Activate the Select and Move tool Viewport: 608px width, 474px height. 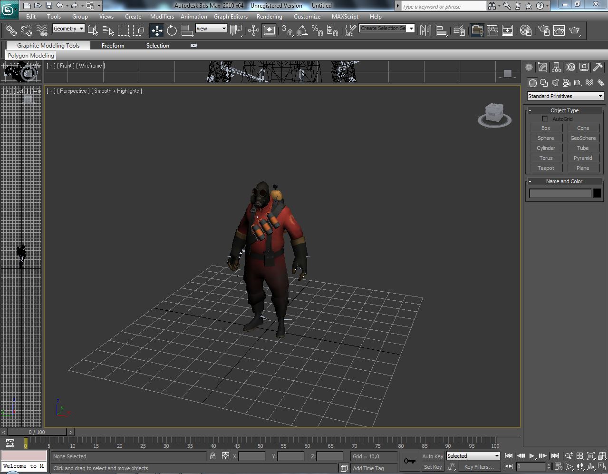click(156, 30)
